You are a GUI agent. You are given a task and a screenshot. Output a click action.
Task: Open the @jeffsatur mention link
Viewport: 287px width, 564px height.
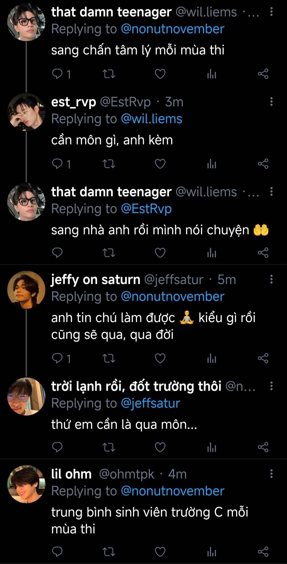pos(150,403)
